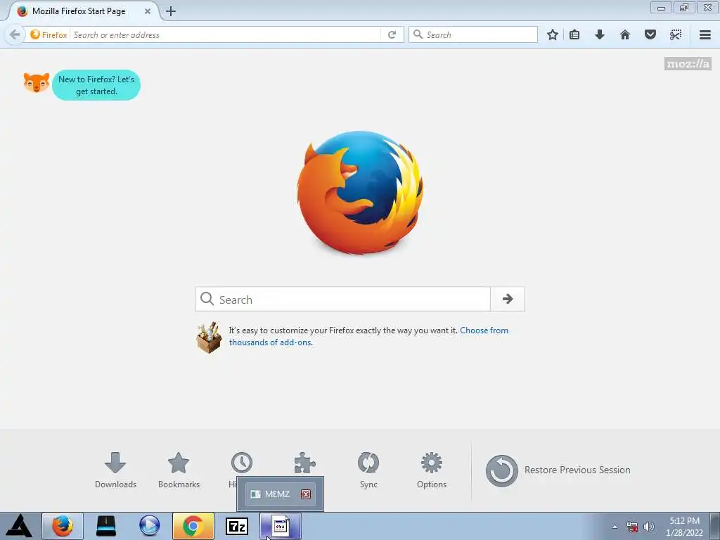Image resolution: width=720 pixels, height=540 pixels.
Task: Click Restore Previous Session
Action: point(558,470)
